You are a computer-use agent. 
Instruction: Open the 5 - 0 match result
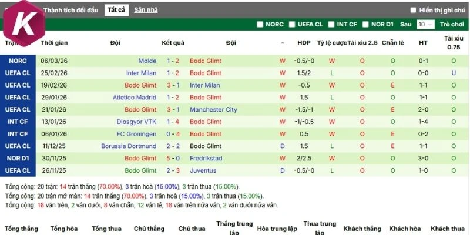tap(173, 159)
